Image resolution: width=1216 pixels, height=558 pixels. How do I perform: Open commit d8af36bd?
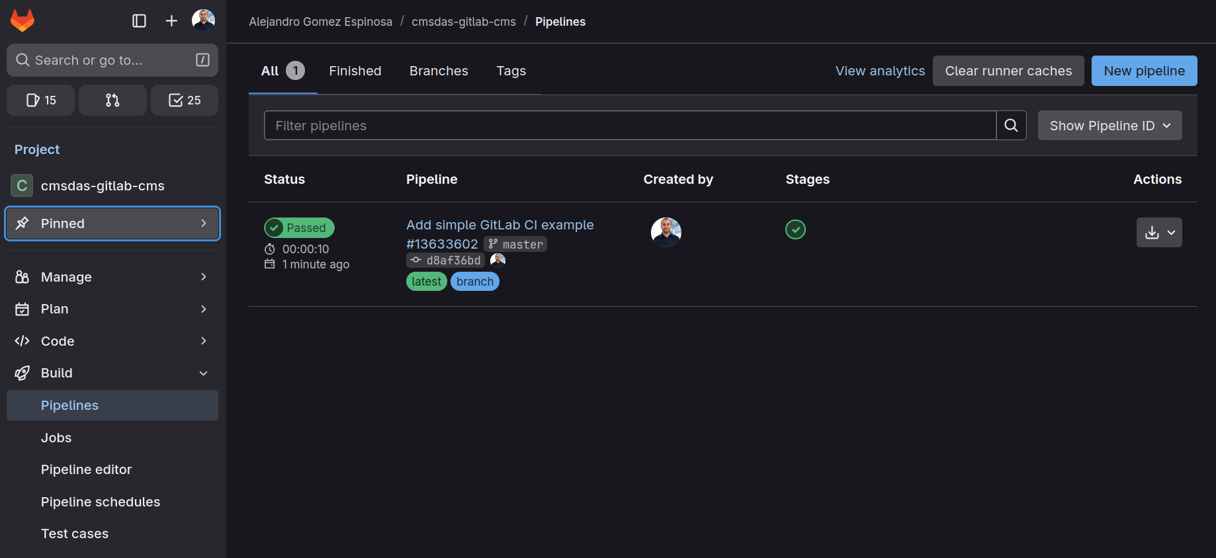453,260
